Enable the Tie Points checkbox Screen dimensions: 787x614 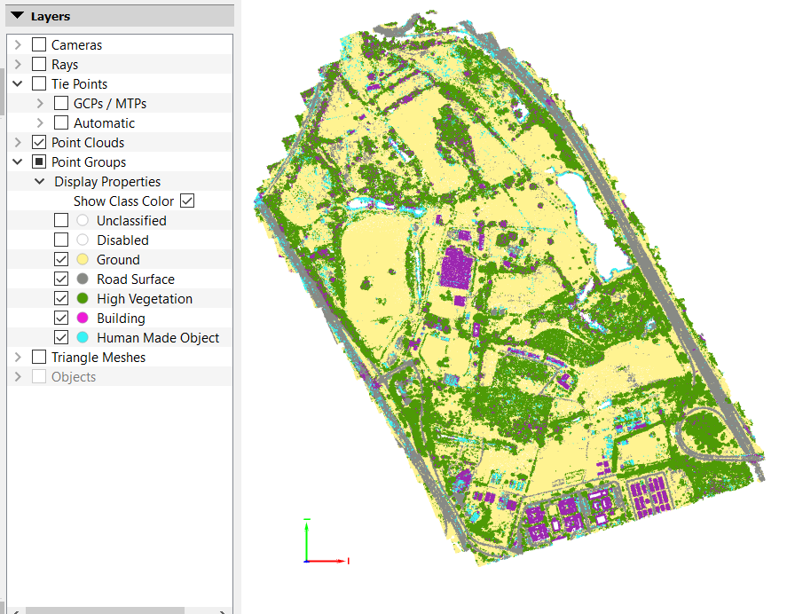(39, 83)
